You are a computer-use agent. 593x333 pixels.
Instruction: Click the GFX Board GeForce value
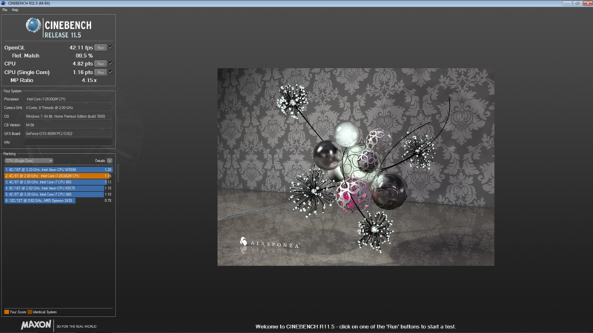pyautogui.click(x=68, y=134)
